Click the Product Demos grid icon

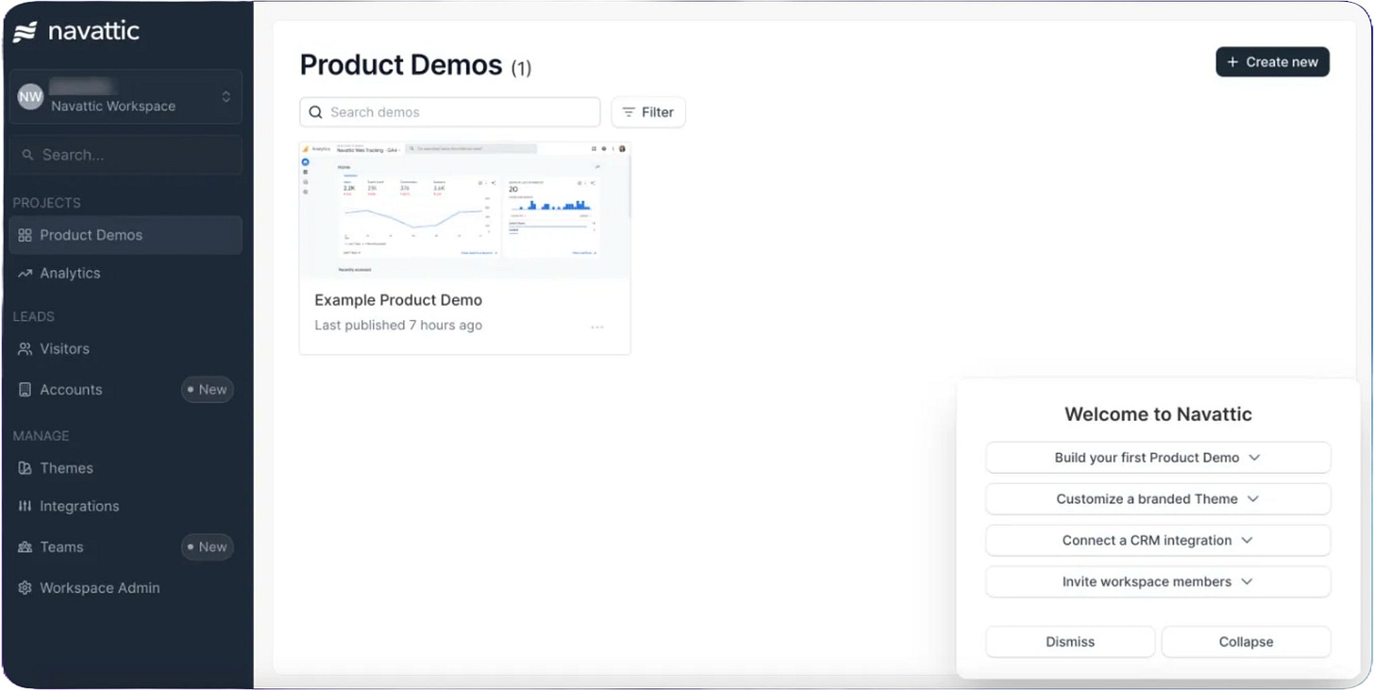tap(25, 235)
